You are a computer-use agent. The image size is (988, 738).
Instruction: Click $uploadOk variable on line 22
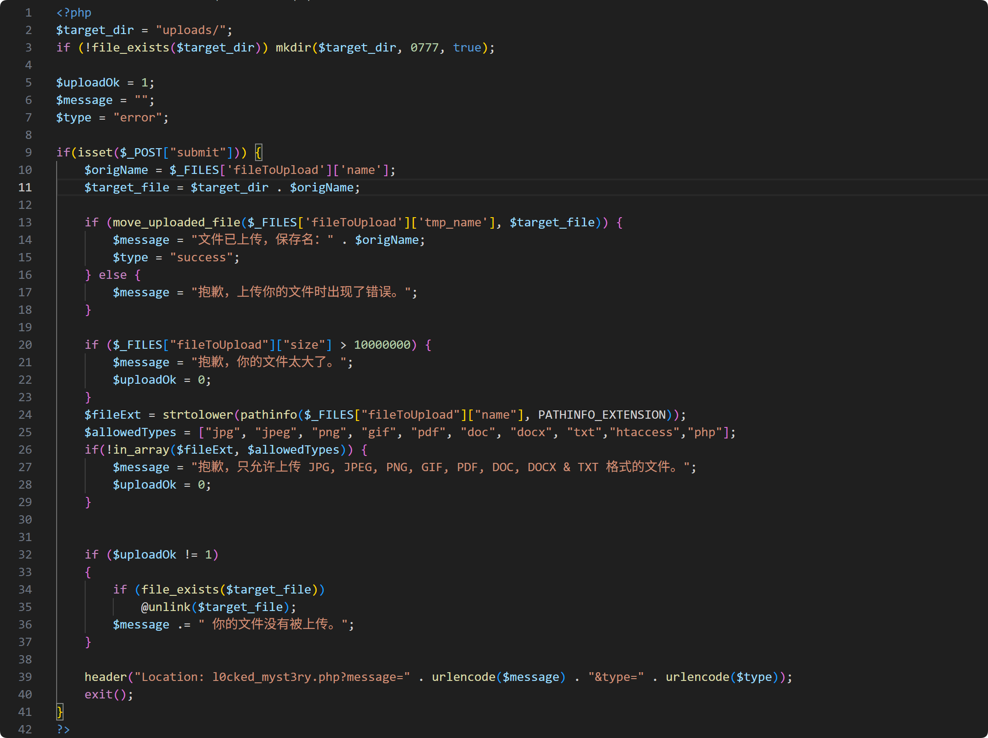coord(145,380)
